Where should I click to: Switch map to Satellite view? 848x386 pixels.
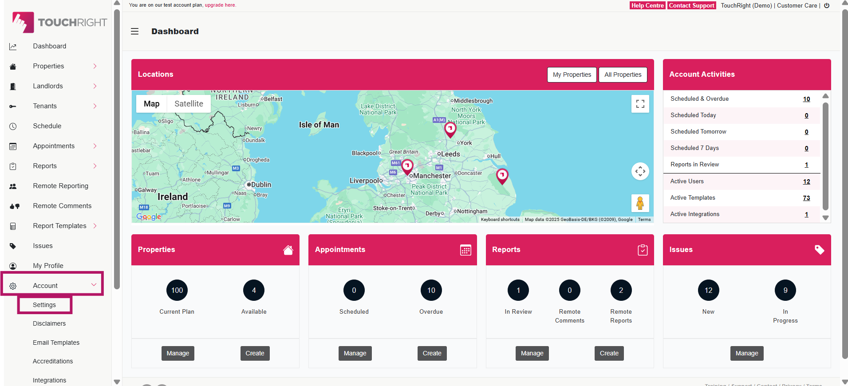[189, 104]
